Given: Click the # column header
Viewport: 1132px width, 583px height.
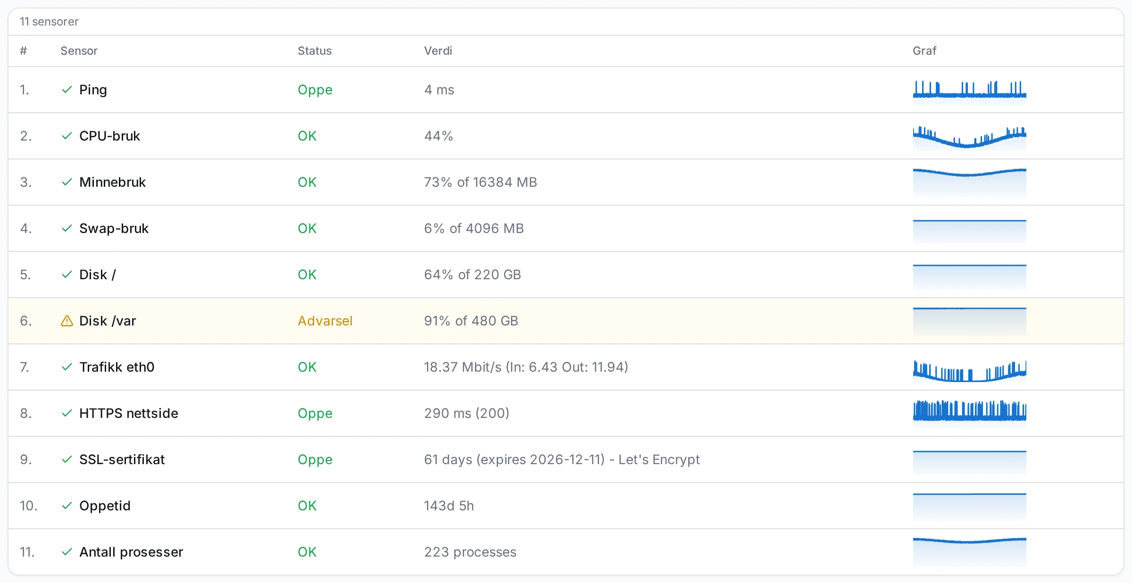Looking at the screenshot, I should 23,51.
